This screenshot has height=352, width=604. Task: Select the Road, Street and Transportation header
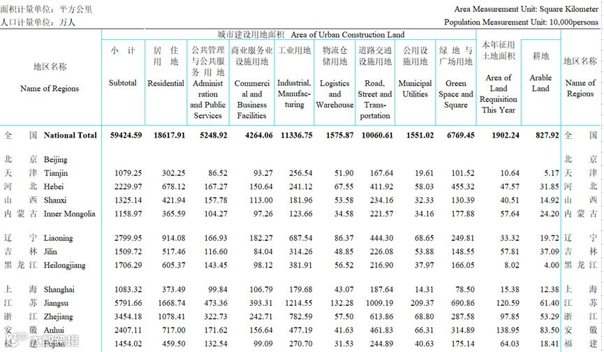(375, 99)
